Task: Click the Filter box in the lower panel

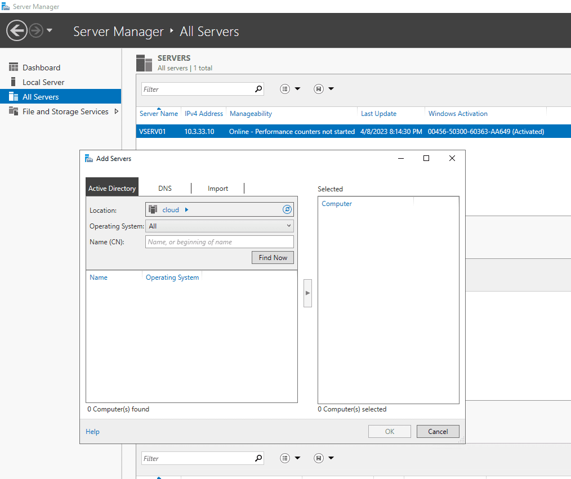Action: click(198, 458)
